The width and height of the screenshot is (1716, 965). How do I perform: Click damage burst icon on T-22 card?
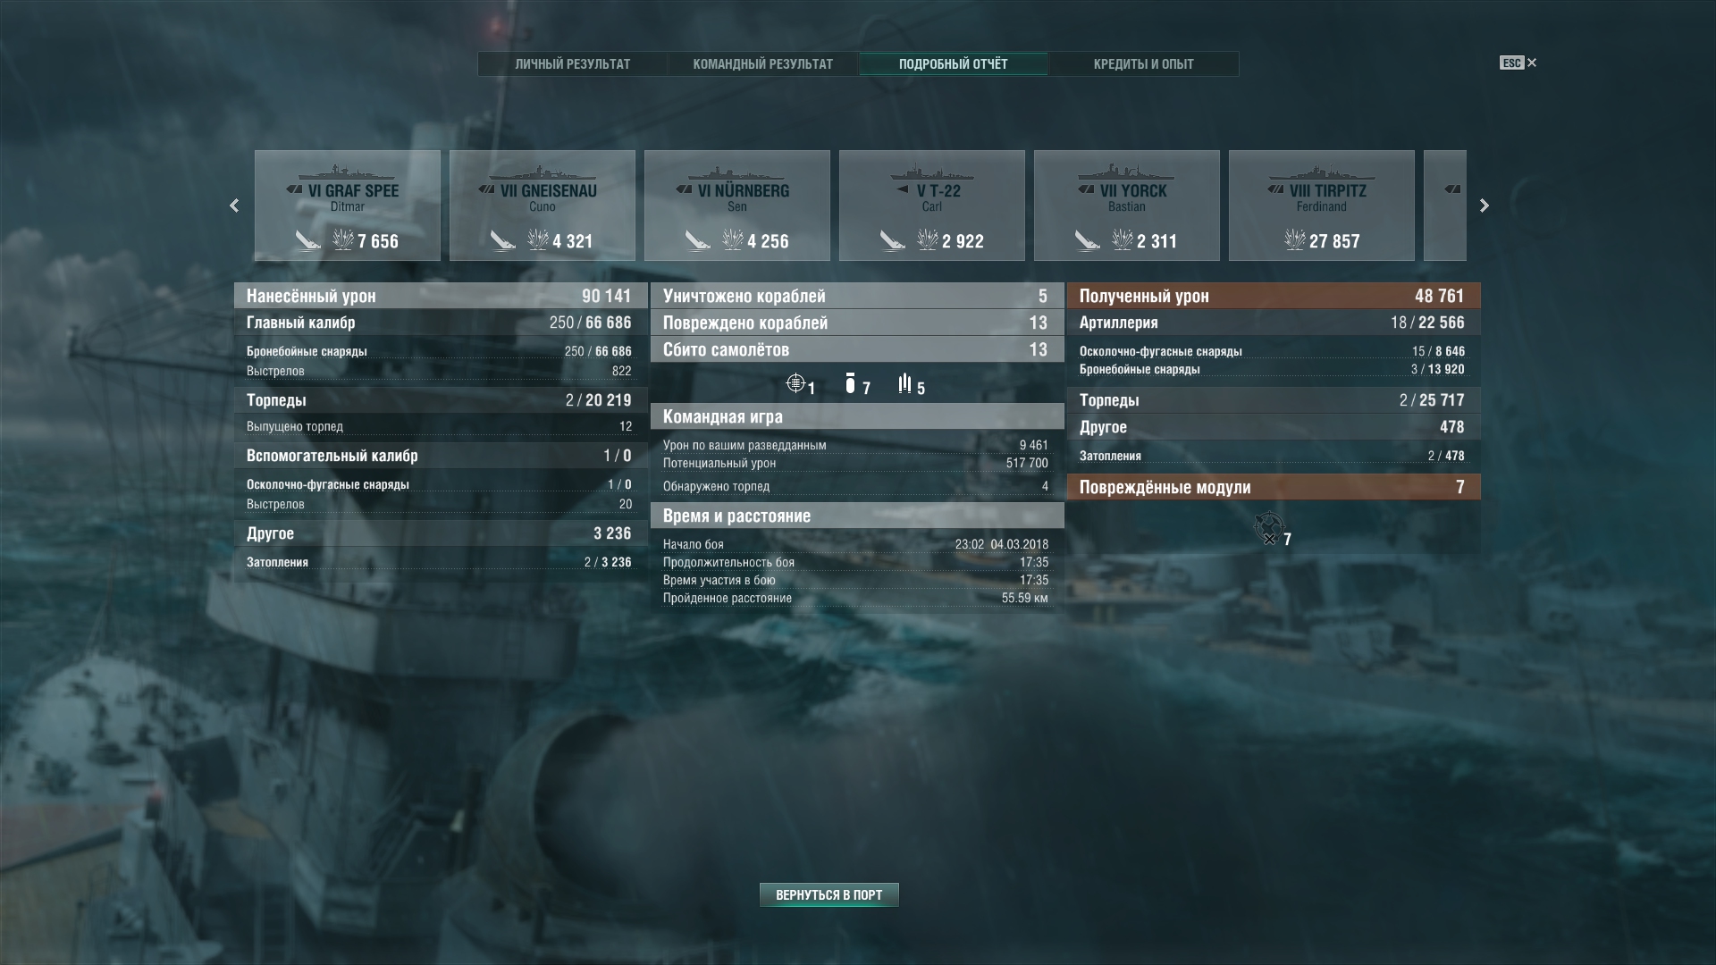(928, 239)
